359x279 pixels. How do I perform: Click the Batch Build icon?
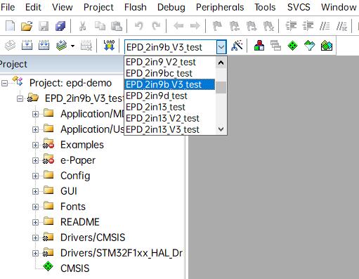tap(62, 45)
